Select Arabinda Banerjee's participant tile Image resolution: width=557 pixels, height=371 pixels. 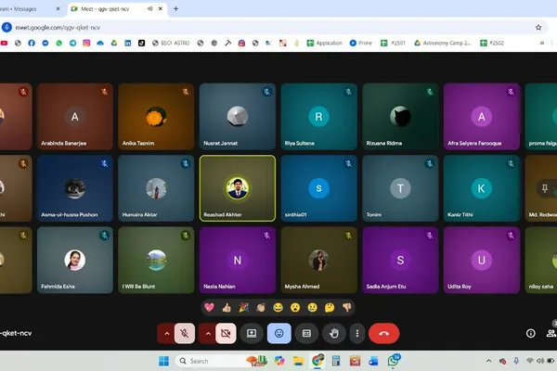[75, 117]
